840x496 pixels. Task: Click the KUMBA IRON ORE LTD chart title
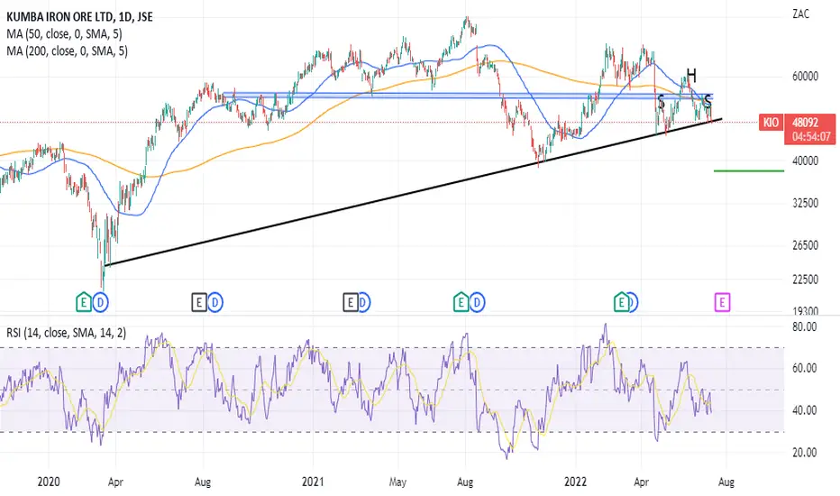79,17
